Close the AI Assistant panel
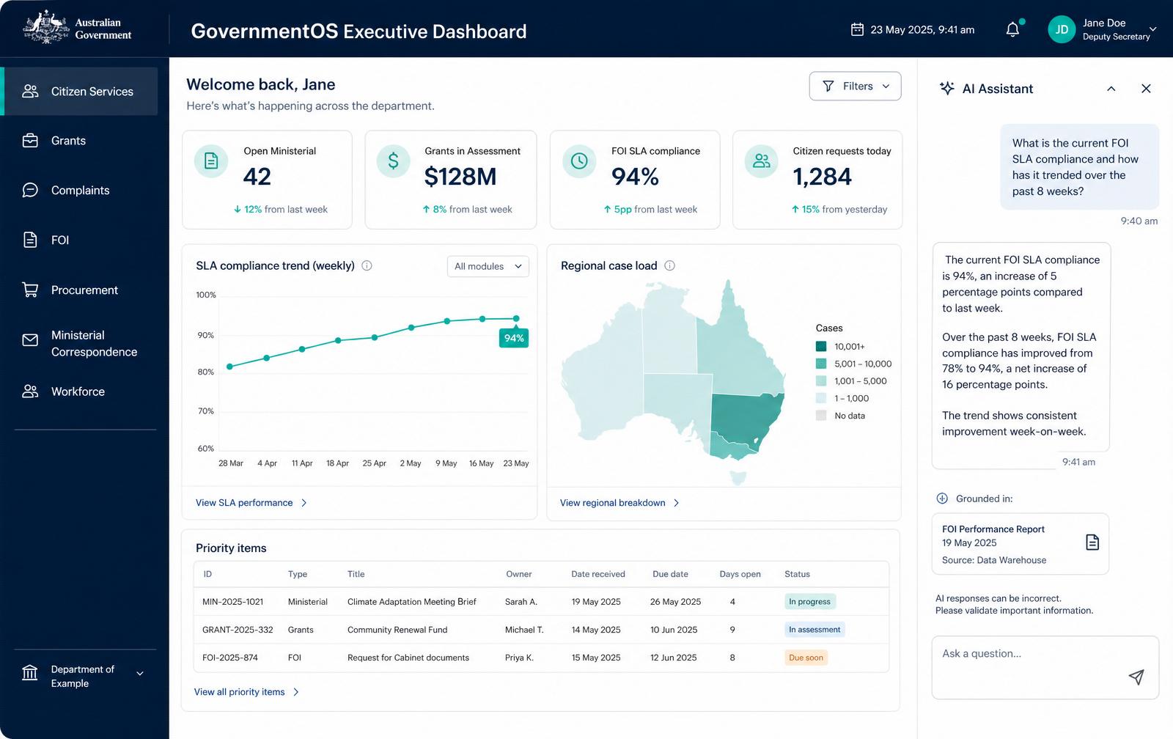The height and width of the screenshot is (739, 1173). pos(1146,88)
